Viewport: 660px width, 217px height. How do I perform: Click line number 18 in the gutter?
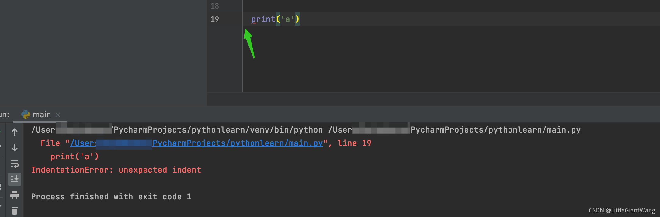point(215,6)
